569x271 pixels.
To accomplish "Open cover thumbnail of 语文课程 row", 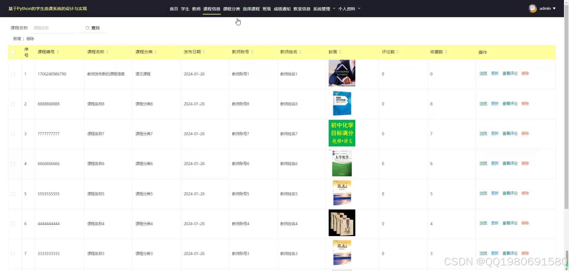I will pos(342,73).
